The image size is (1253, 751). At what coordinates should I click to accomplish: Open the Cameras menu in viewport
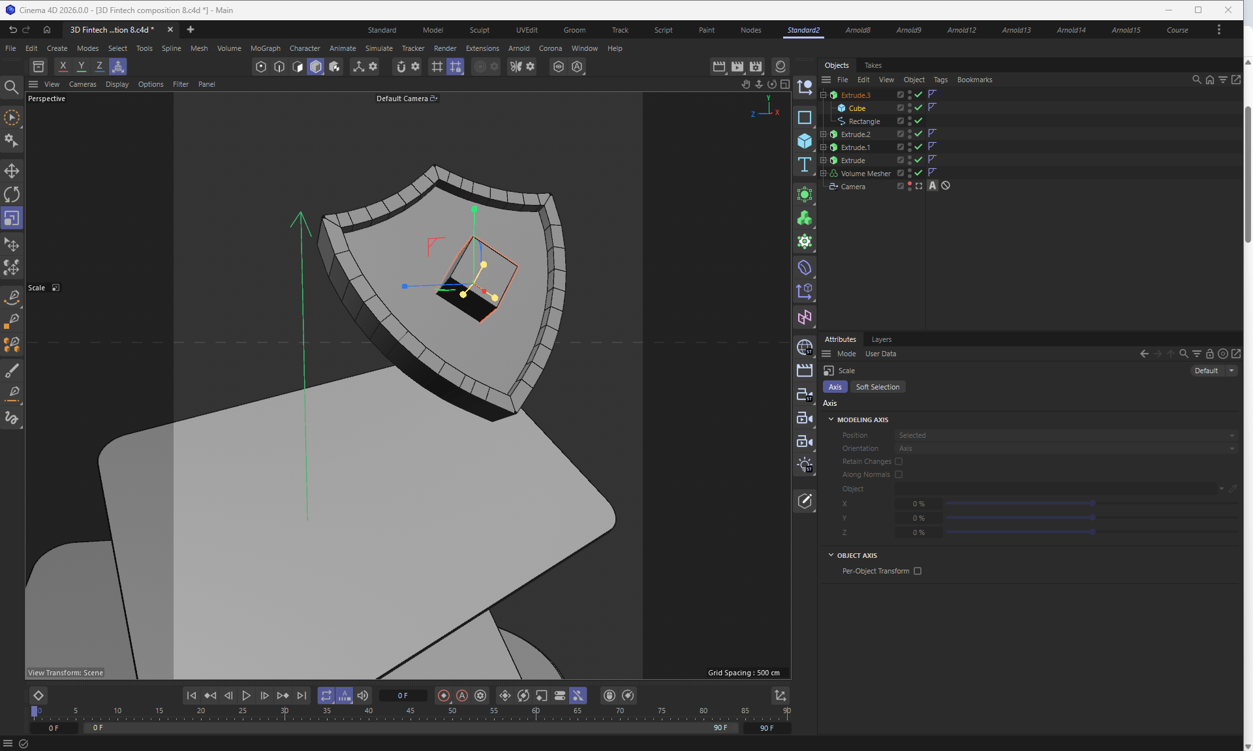(82, 84)
